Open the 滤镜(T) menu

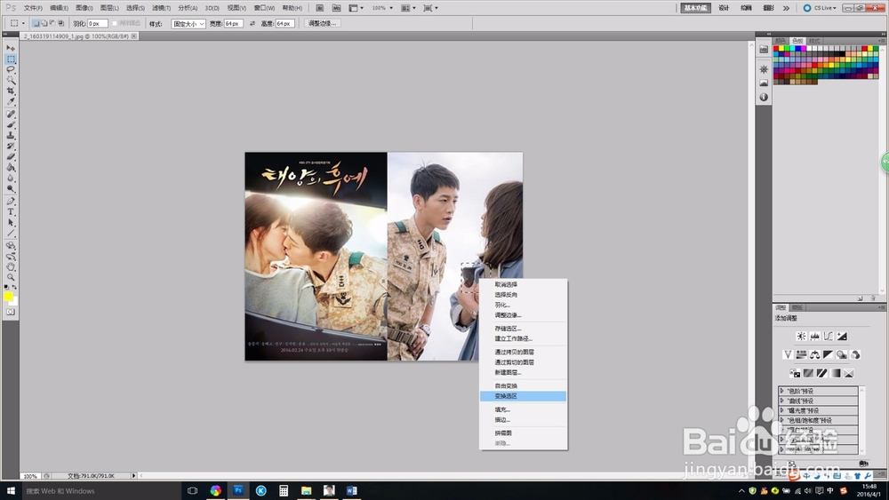161,8
